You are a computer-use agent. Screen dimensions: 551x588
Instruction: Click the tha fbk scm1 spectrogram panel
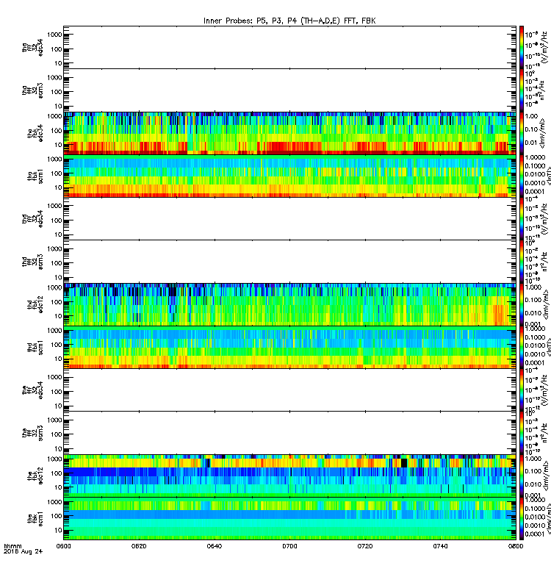point(289,176)
